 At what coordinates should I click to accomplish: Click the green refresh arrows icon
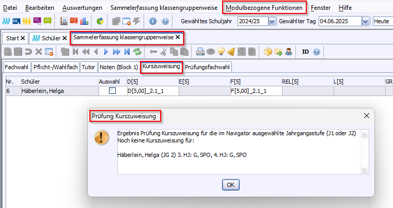click(137, 52)
